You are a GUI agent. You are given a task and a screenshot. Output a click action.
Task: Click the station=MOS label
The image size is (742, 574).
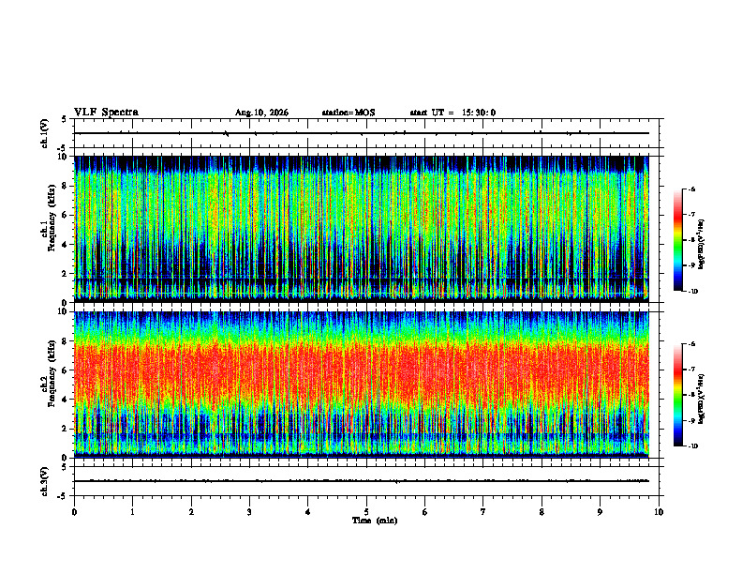(349, 113)
